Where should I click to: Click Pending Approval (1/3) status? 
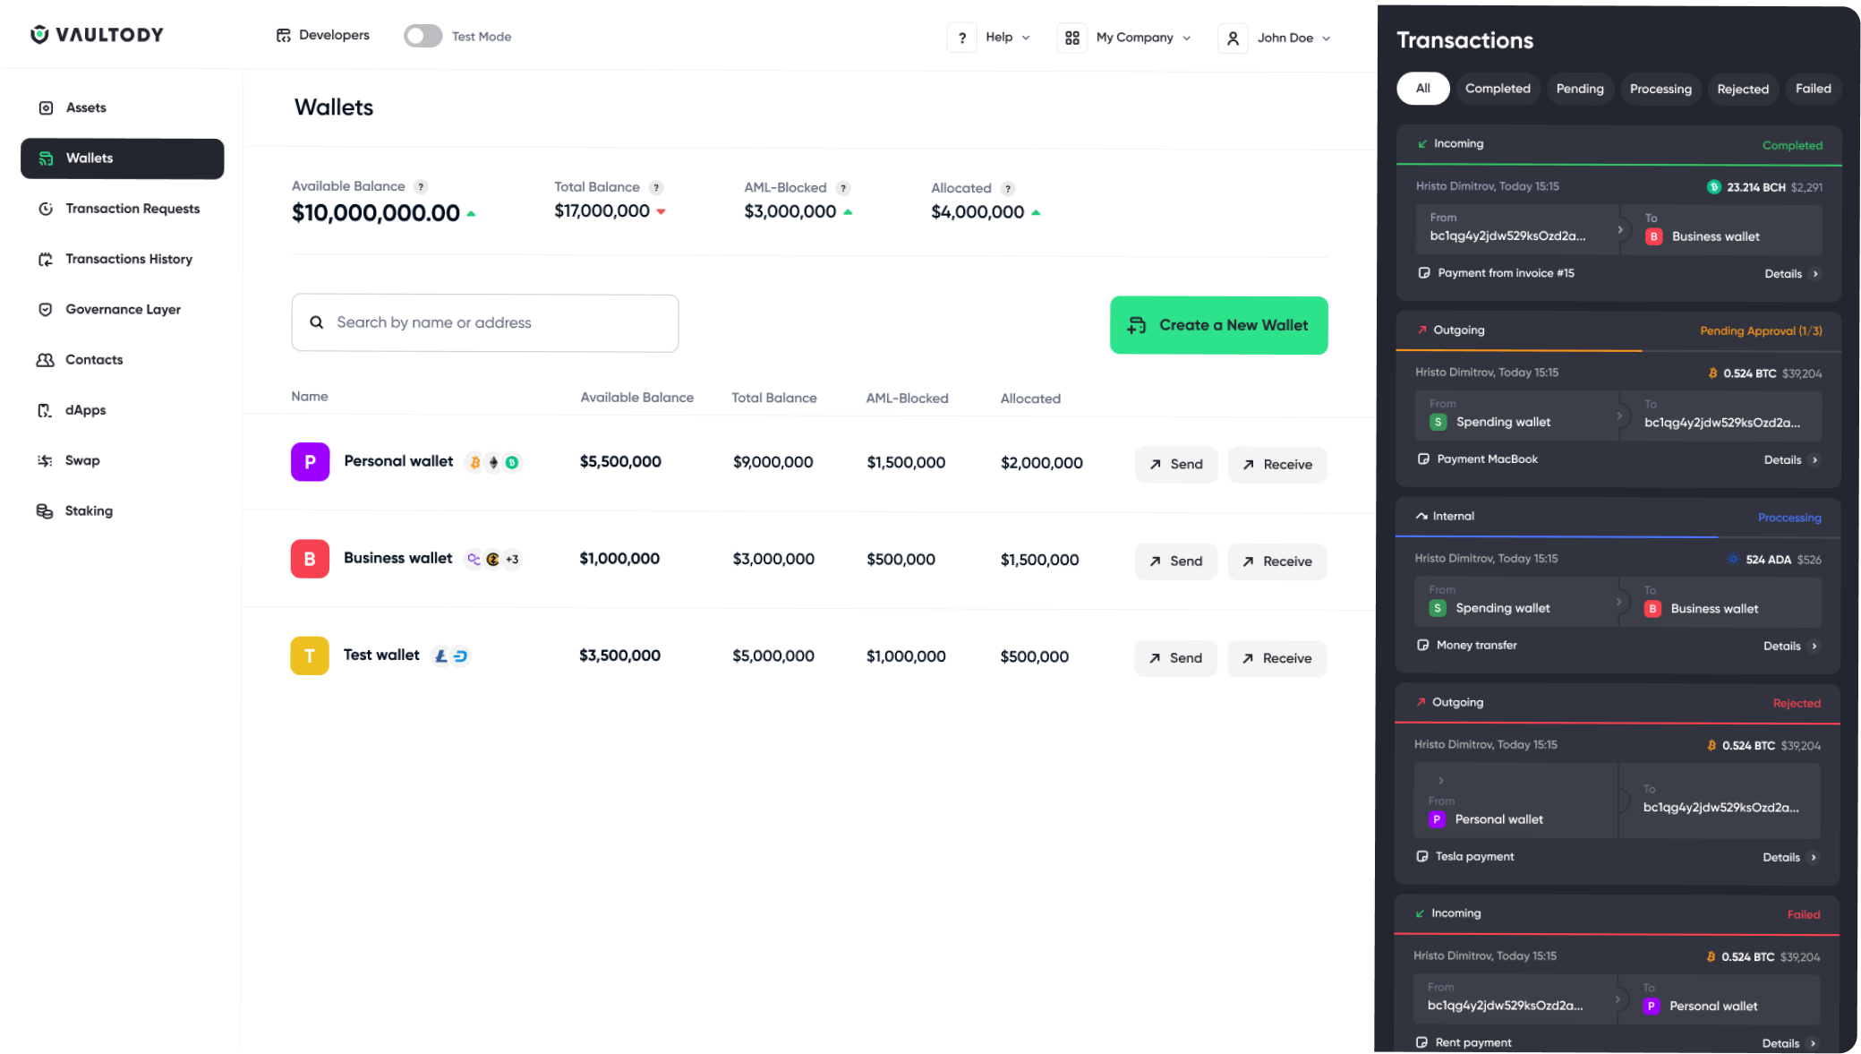pyautogui.click(x=1761, y=331)
